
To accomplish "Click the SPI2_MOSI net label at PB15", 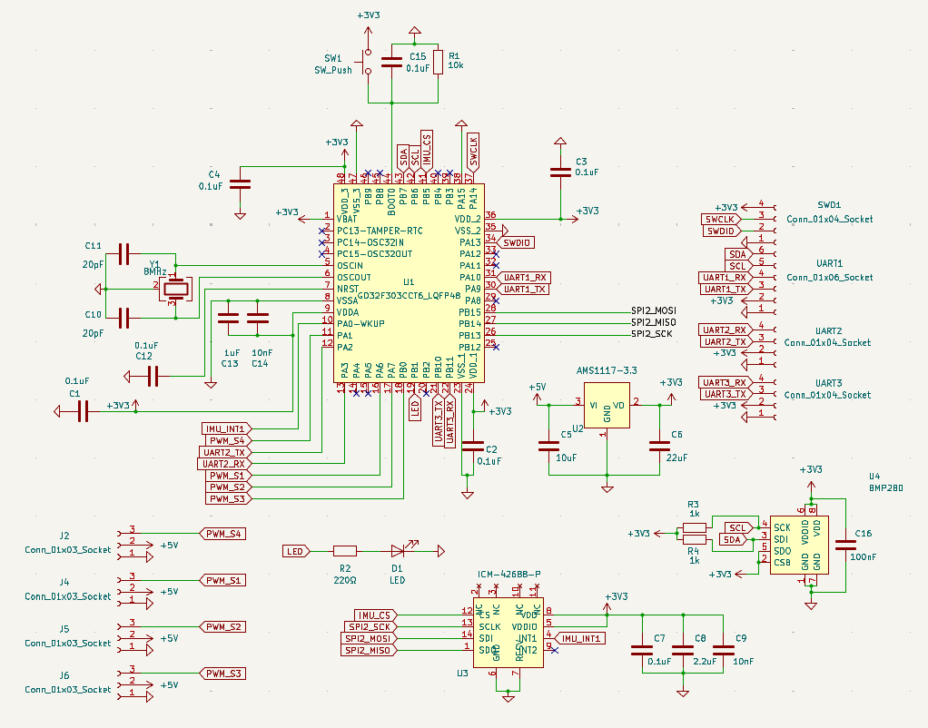I will point(654,310).
